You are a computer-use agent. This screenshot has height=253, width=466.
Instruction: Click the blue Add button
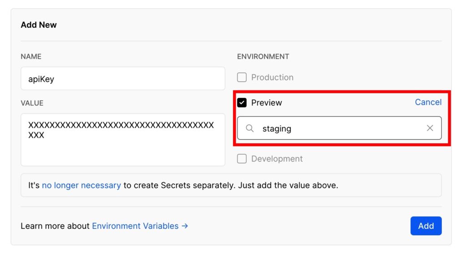(x=426, y=226)
